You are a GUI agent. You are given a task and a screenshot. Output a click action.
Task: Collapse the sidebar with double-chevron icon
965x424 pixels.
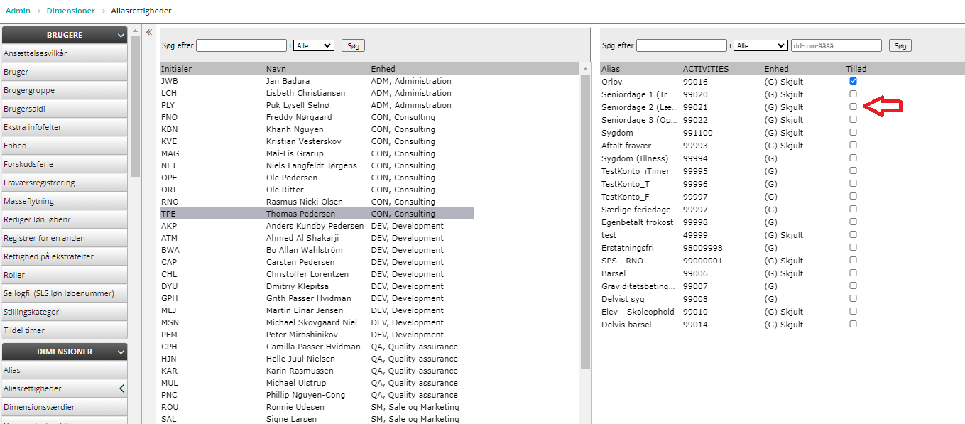point(149,32)
